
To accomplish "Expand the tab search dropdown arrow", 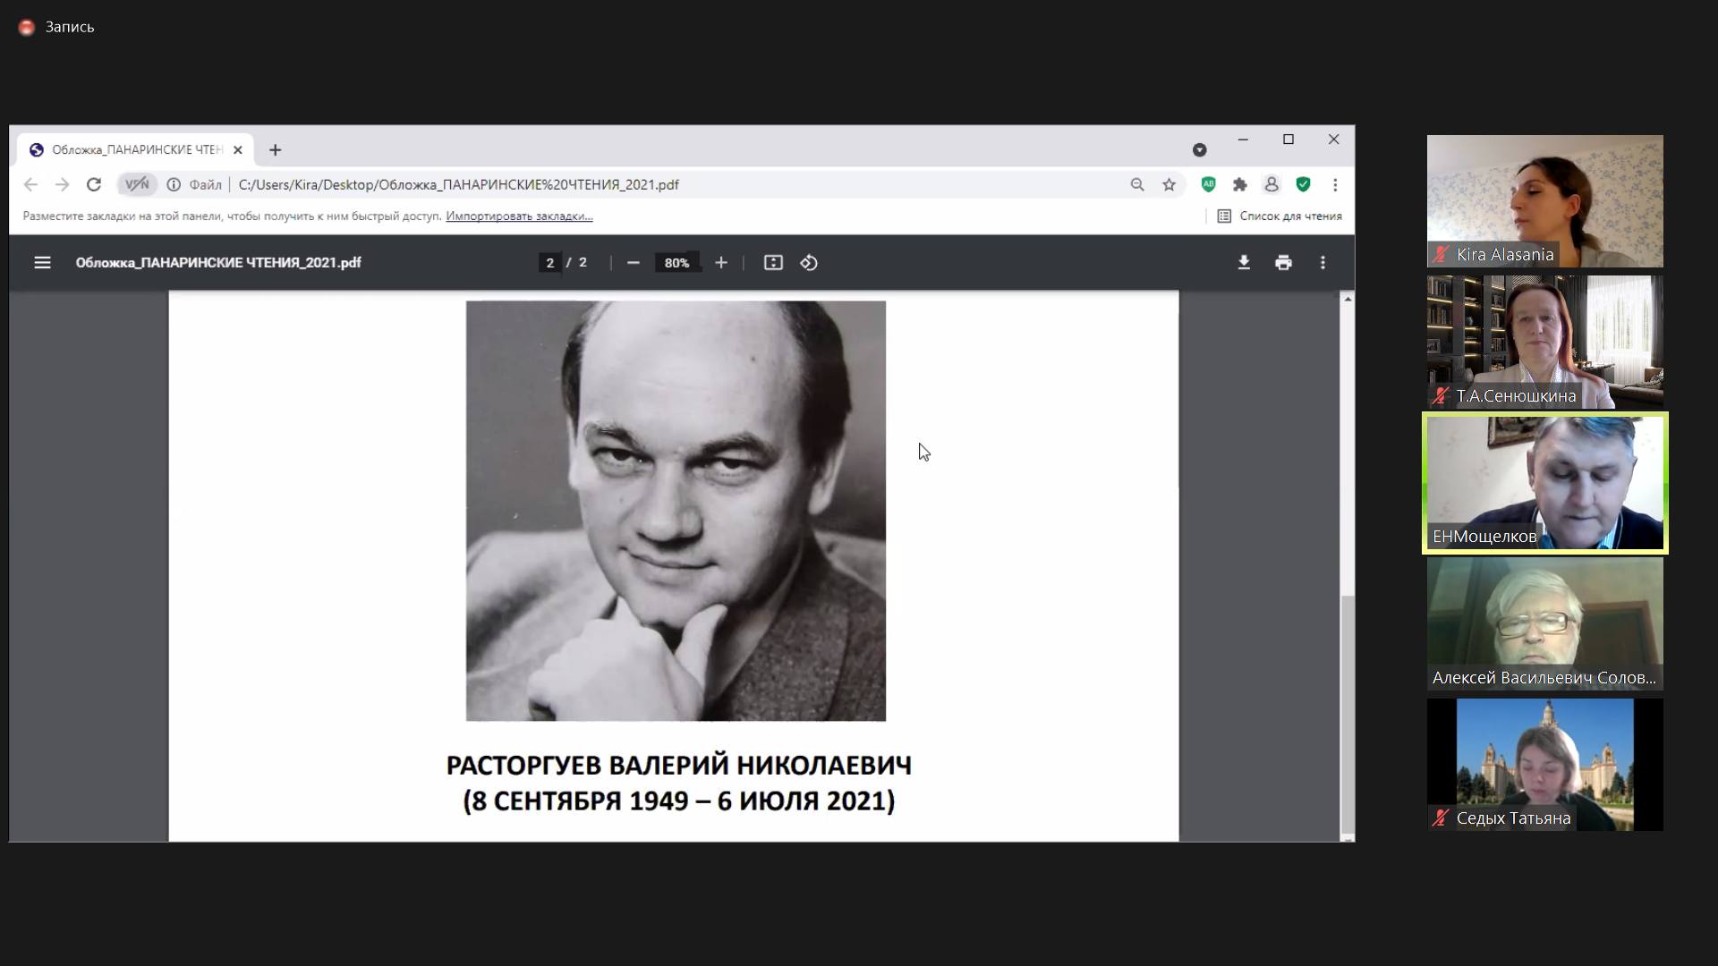I will coord(1200,150).
